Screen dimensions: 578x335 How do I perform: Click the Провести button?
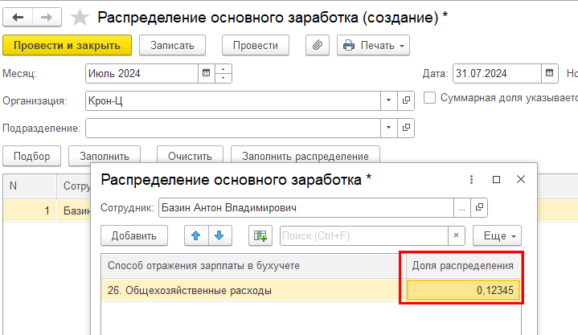pyautogui.click(x=256, y=45)
